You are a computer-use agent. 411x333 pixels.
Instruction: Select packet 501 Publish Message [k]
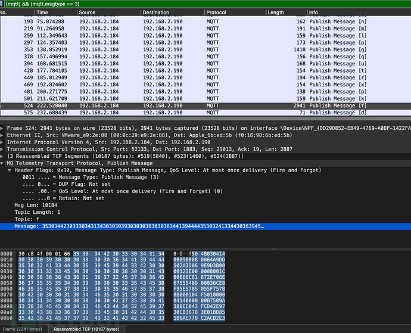[205, 98]
